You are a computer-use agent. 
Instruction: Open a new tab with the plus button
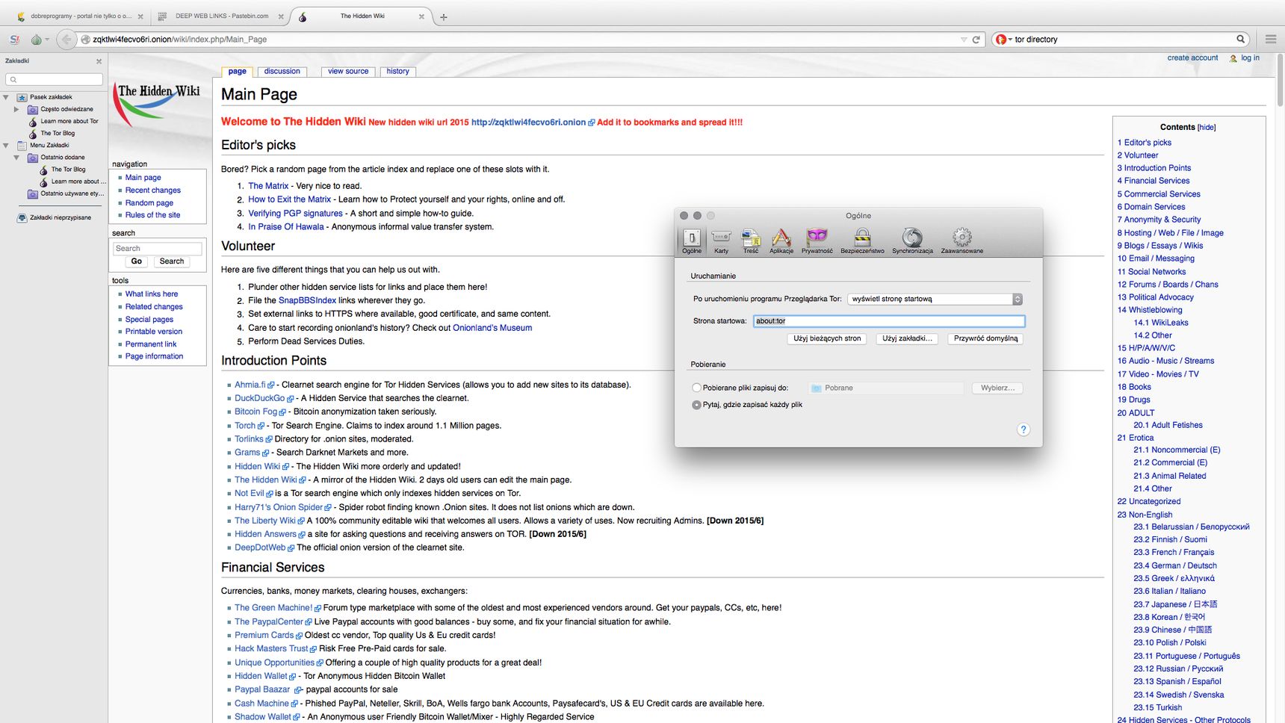443,16
